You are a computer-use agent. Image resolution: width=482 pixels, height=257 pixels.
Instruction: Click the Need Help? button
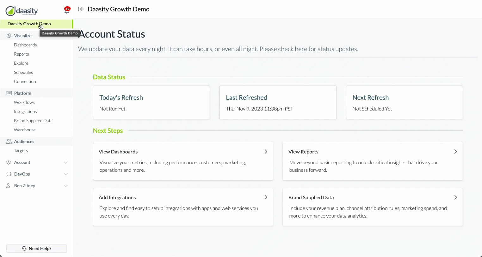(x=36, y=248)
